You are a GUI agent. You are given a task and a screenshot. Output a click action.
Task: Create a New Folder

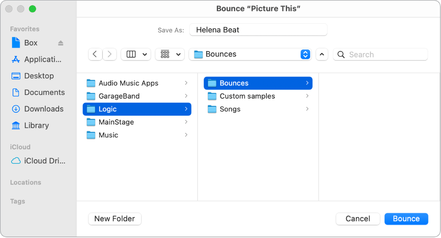tap(115, 219)
